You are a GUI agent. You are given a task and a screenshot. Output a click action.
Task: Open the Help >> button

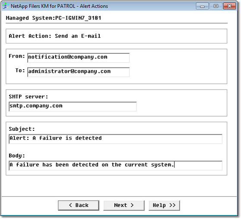pos(164,205)
